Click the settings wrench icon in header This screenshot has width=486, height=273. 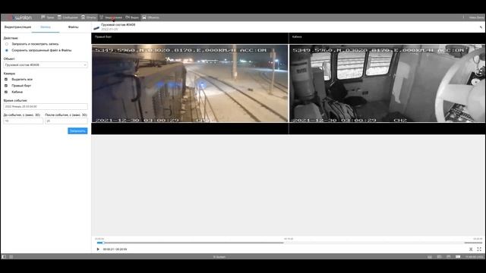[481, 27]
